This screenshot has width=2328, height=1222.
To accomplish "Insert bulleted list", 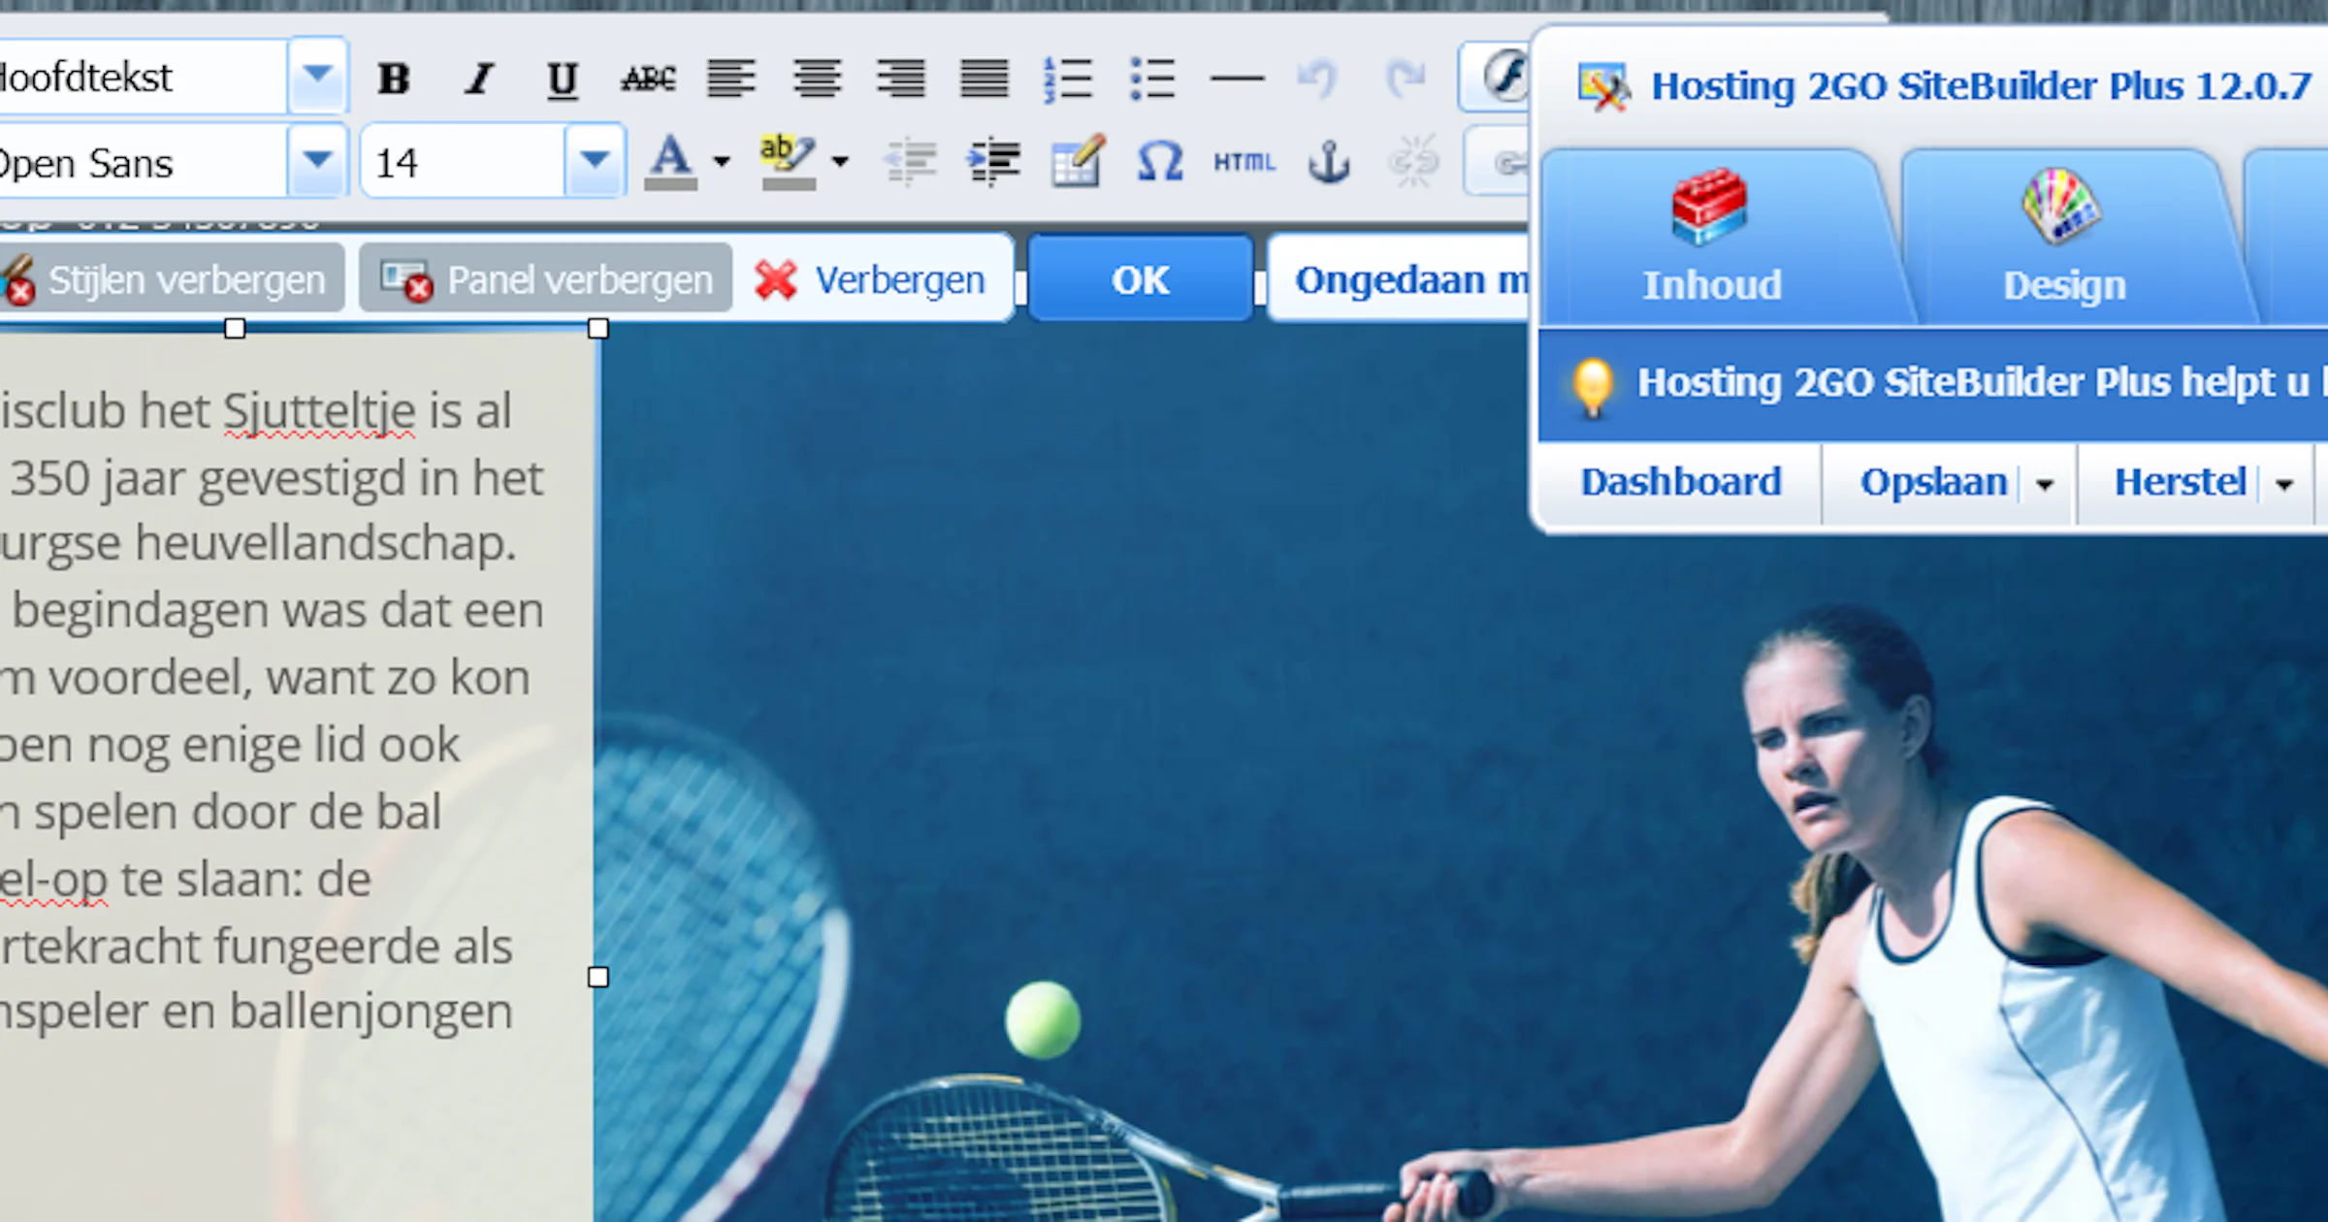I will [1152, 79].
